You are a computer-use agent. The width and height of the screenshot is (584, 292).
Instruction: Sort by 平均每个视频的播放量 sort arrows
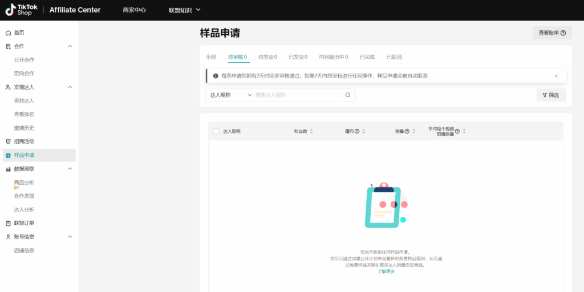(464, 131)
